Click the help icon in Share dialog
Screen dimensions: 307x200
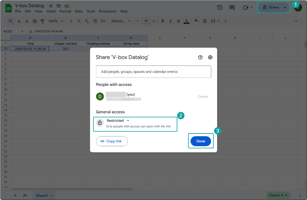[200, 57]
